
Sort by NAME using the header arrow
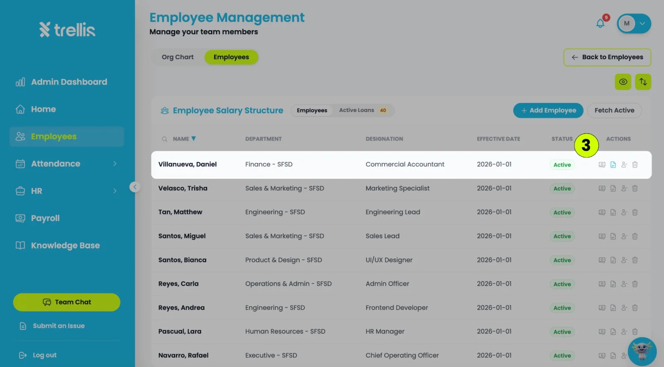[193, 139]
